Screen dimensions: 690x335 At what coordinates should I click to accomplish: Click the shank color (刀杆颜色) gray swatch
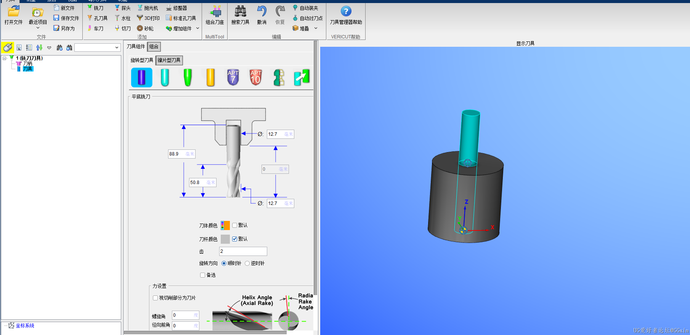[x=225, y=239]
